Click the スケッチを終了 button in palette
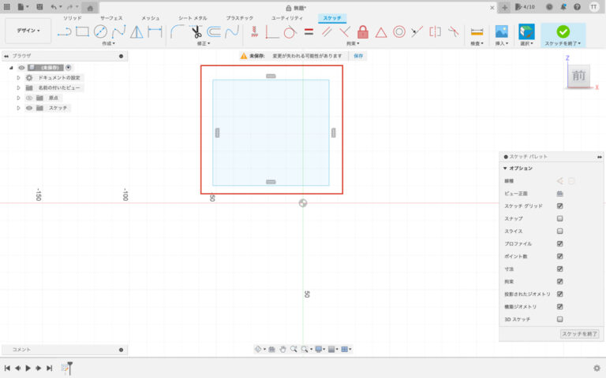606x378 pixels. (579, 334)
